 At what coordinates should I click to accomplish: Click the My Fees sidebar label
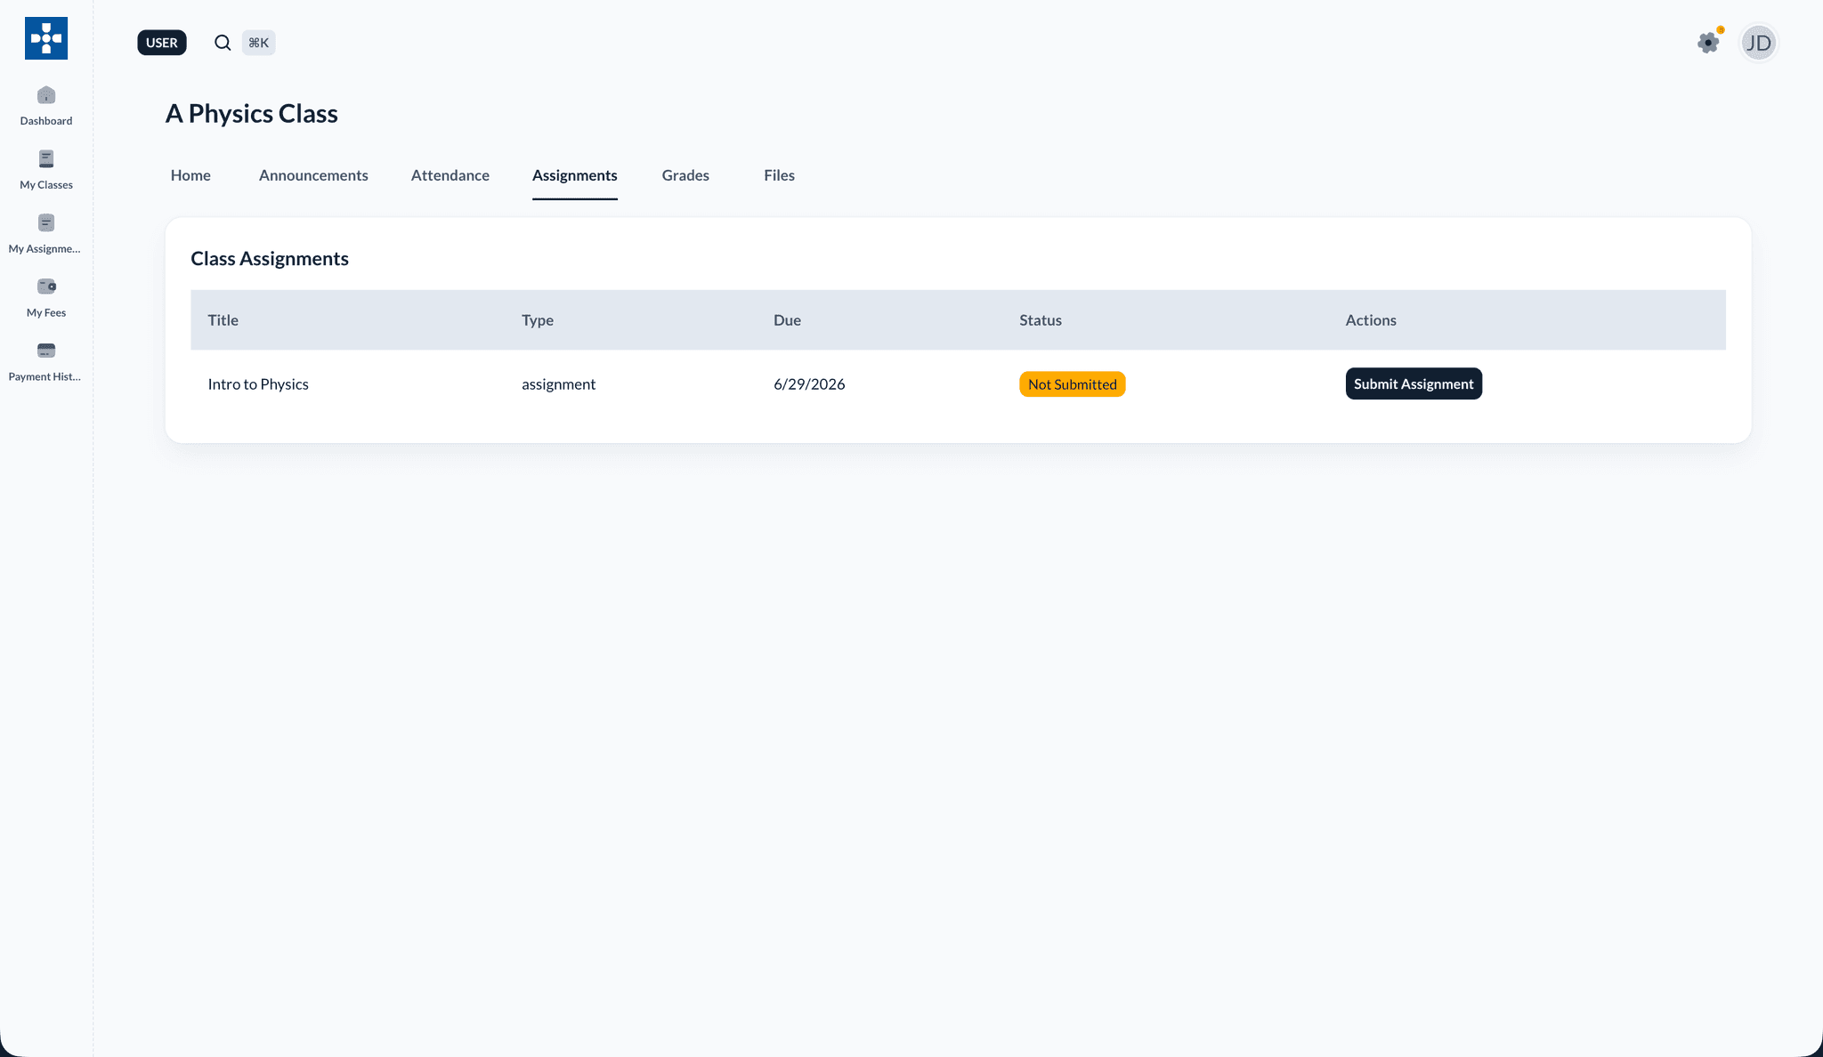coord(46,313)
